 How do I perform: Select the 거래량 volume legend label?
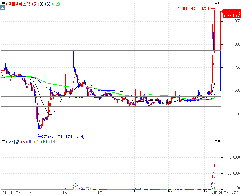pos(13,142)
